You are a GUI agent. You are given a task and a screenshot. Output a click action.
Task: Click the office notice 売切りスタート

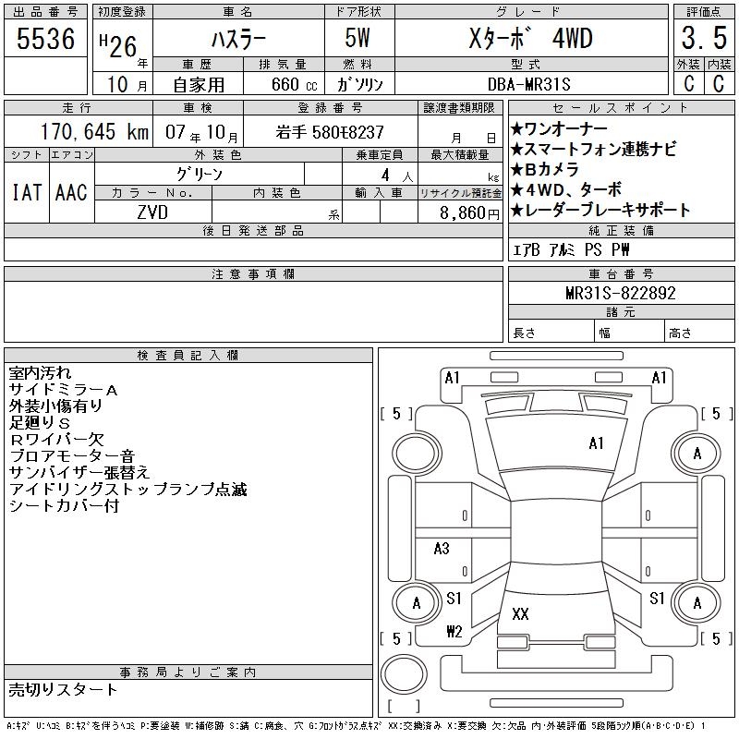(x=63, y=690)
